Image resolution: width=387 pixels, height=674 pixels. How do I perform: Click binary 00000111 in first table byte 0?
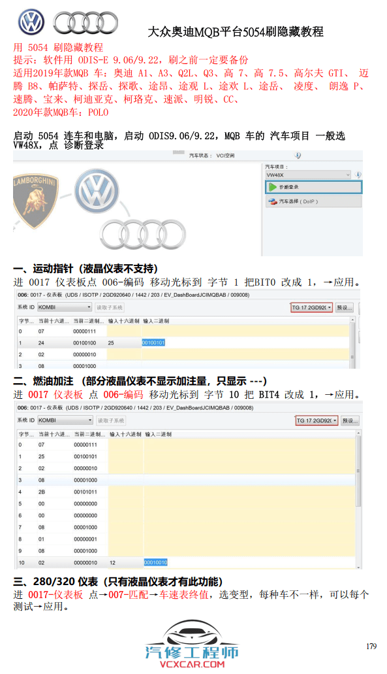85,331
